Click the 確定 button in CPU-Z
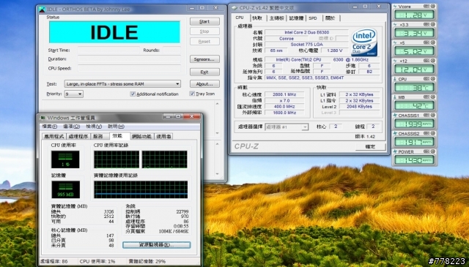469x267 pixels. coord(370,146)
